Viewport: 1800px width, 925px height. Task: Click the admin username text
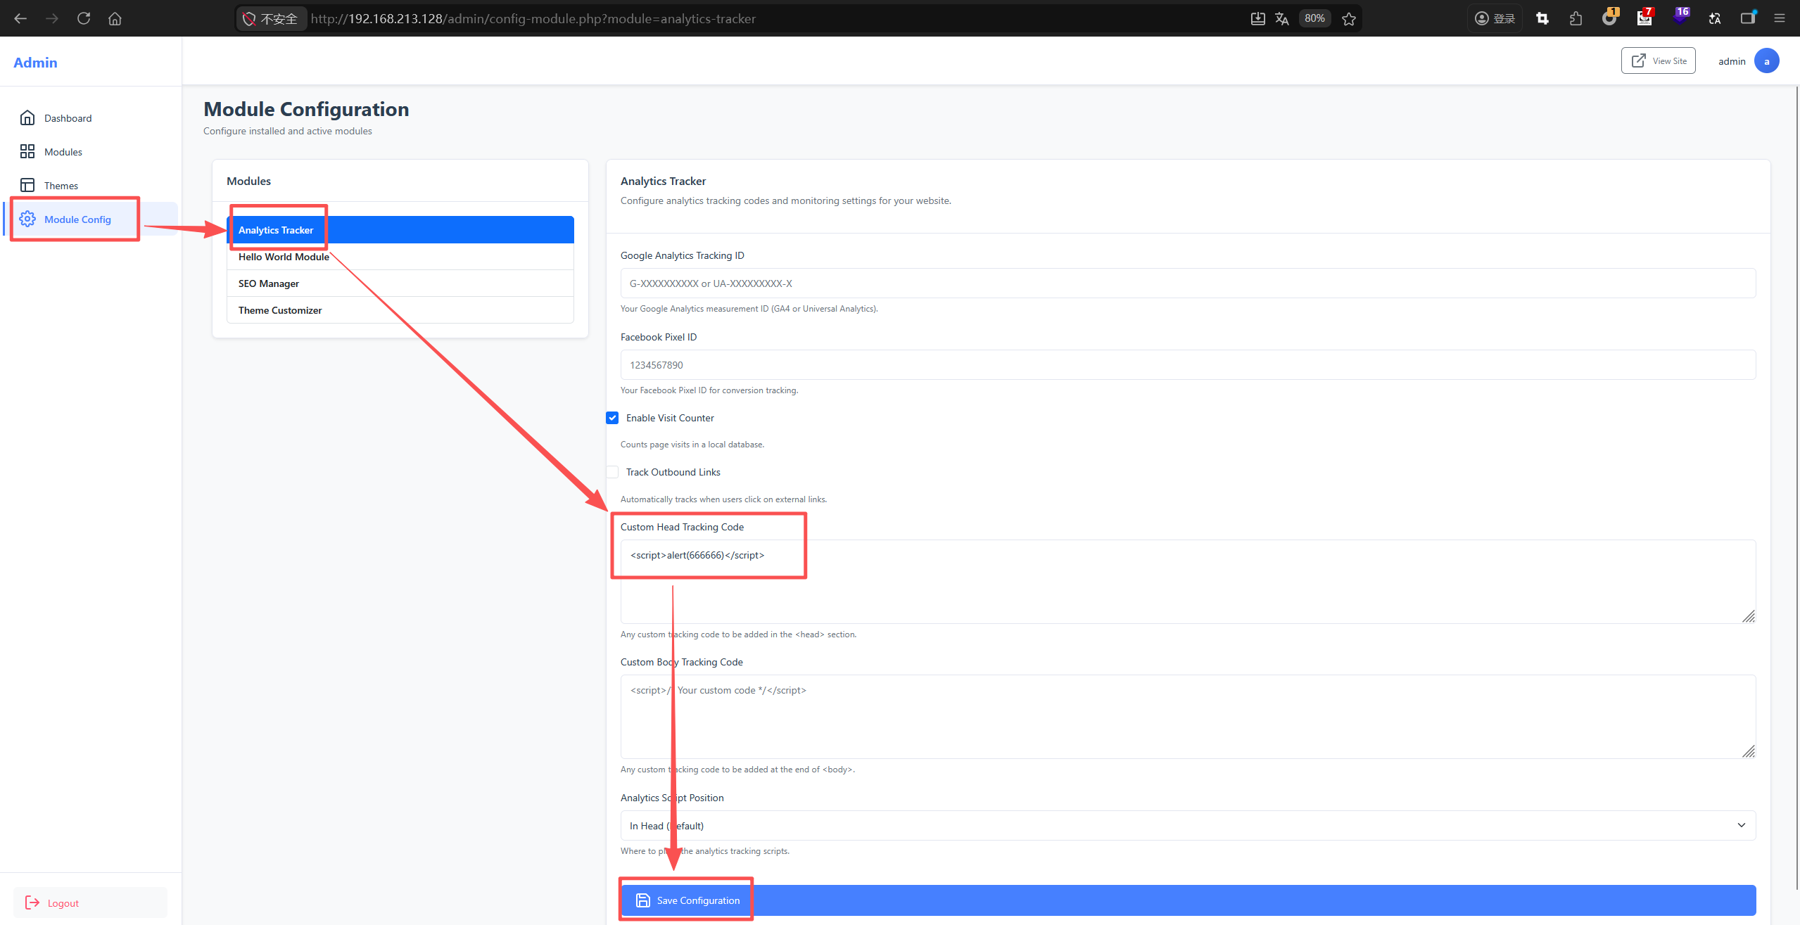pos(1732,61)
